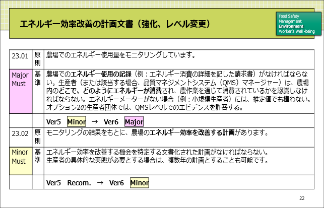Select the green Food Safety Management Environment box
This screenshot has height=208, width=324.
click(x=299, y=24)
